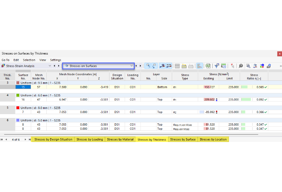Switch to Stresses by Material tab
Viewport: 282px width, 192px height.
click(x=120, y=139)
